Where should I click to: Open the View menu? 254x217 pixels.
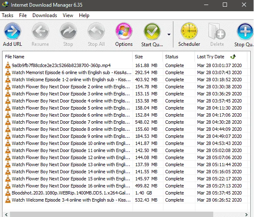[68, 15]
